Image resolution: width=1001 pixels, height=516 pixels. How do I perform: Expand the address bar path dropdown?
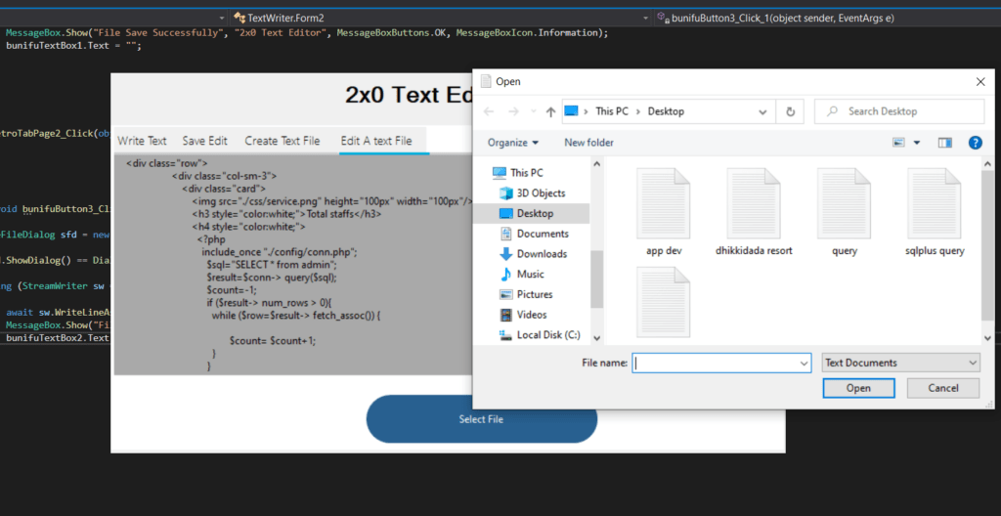762,111
